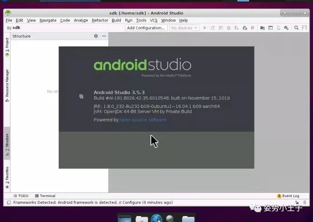Open the Window menu
This screenshot has height=222, width=313.
[x=168, y=20]
